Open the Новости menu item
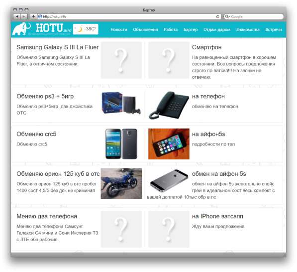This screenshot has height=272, width=297. 119,29
